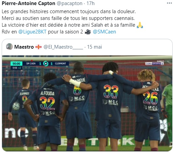The image size is (174, 154).
Task: Click the movie camera emoji
Action: click(x=88, y=32)
